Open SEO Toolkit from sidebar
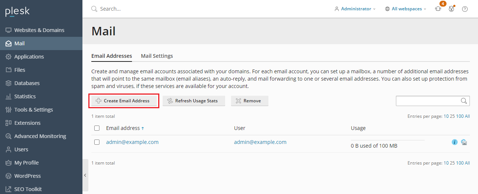This screenshot has width=478, height=194. click(x=28, y=189)
